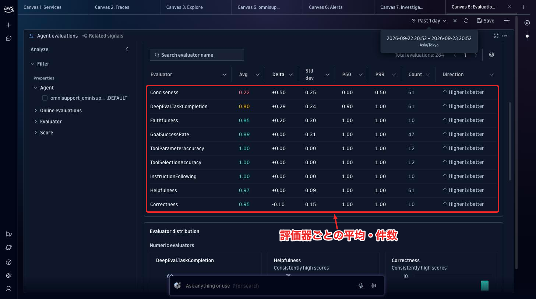
Task: Select the DeepEval.TaskCompletion table row
Action: click(322, 106)
